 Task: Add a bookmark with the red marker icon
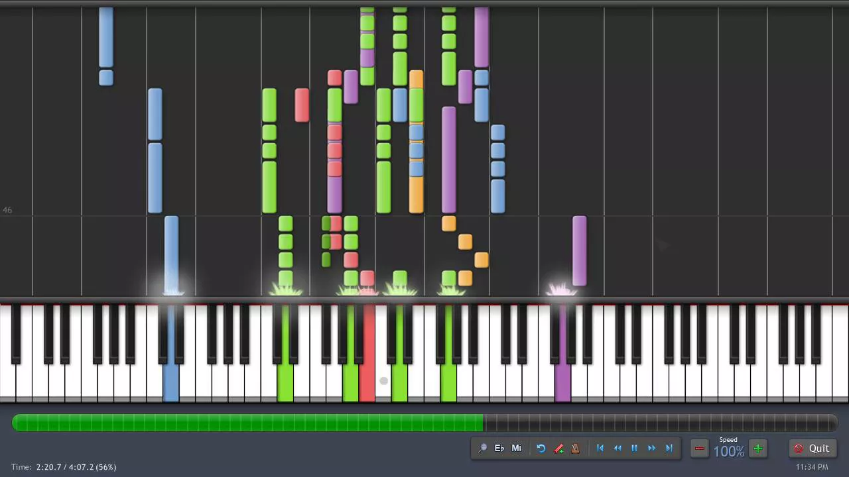pyautogui.click(x=558, y=449)
